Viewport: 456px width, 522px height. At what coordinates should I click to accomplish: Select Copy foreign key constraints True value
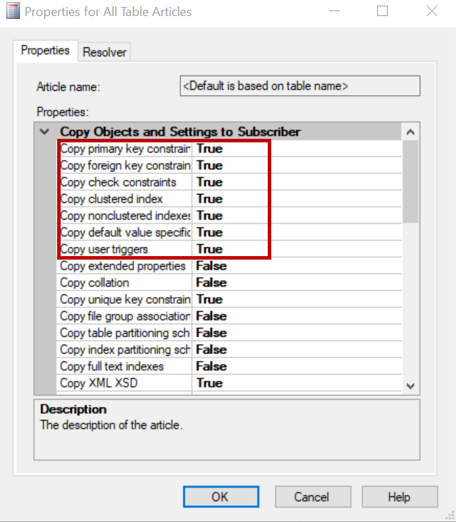coord(209,165)
